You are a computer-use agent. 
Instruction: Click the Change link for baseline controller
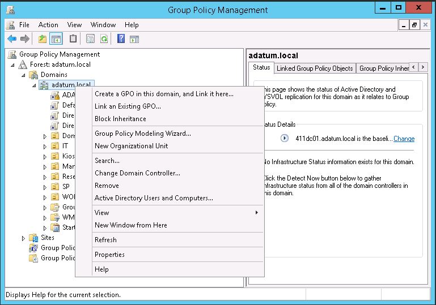point(404,139)
